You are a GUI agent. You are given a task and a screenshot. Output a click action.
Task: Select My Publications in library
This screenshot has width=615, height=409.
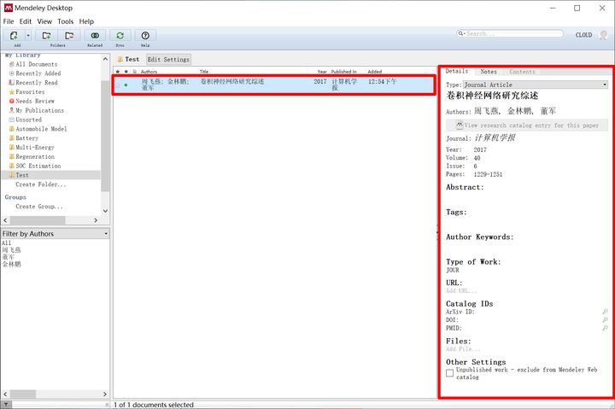(x=39, y=111)
